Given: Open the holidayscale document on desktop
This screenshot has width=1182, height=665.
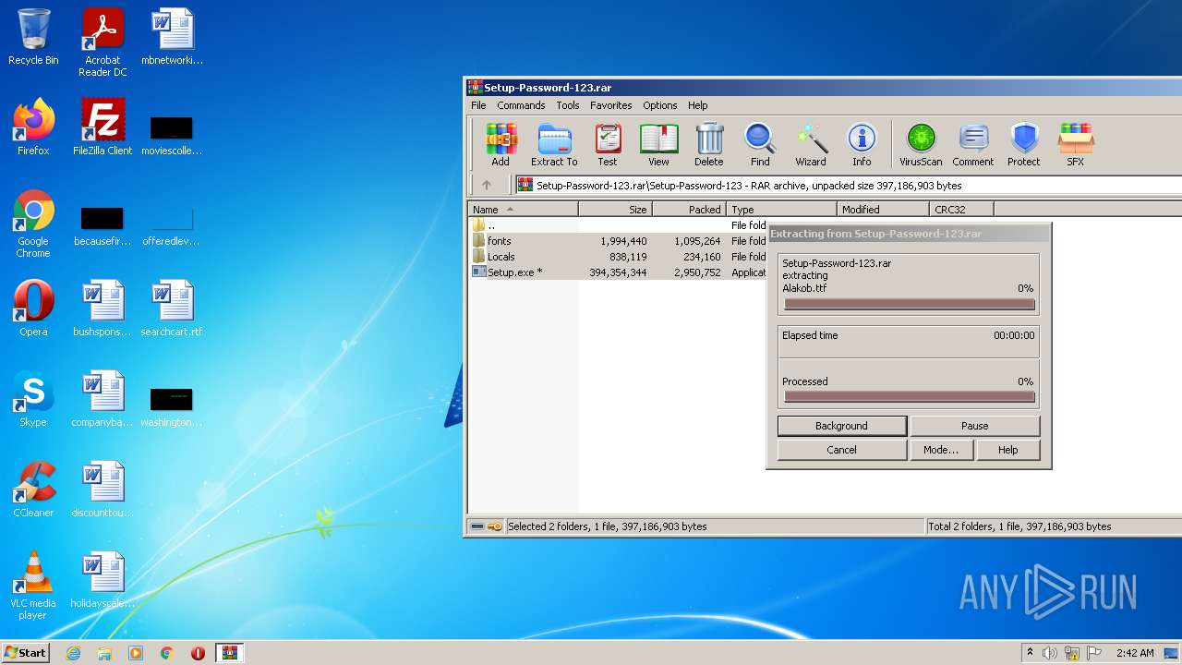Looking at the screenshot, I should [103, 580].
